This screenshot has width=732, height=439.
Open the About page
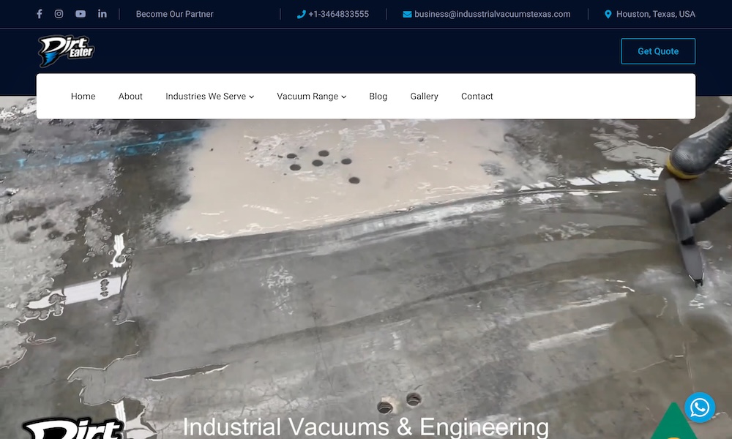(x=130, y=97)
